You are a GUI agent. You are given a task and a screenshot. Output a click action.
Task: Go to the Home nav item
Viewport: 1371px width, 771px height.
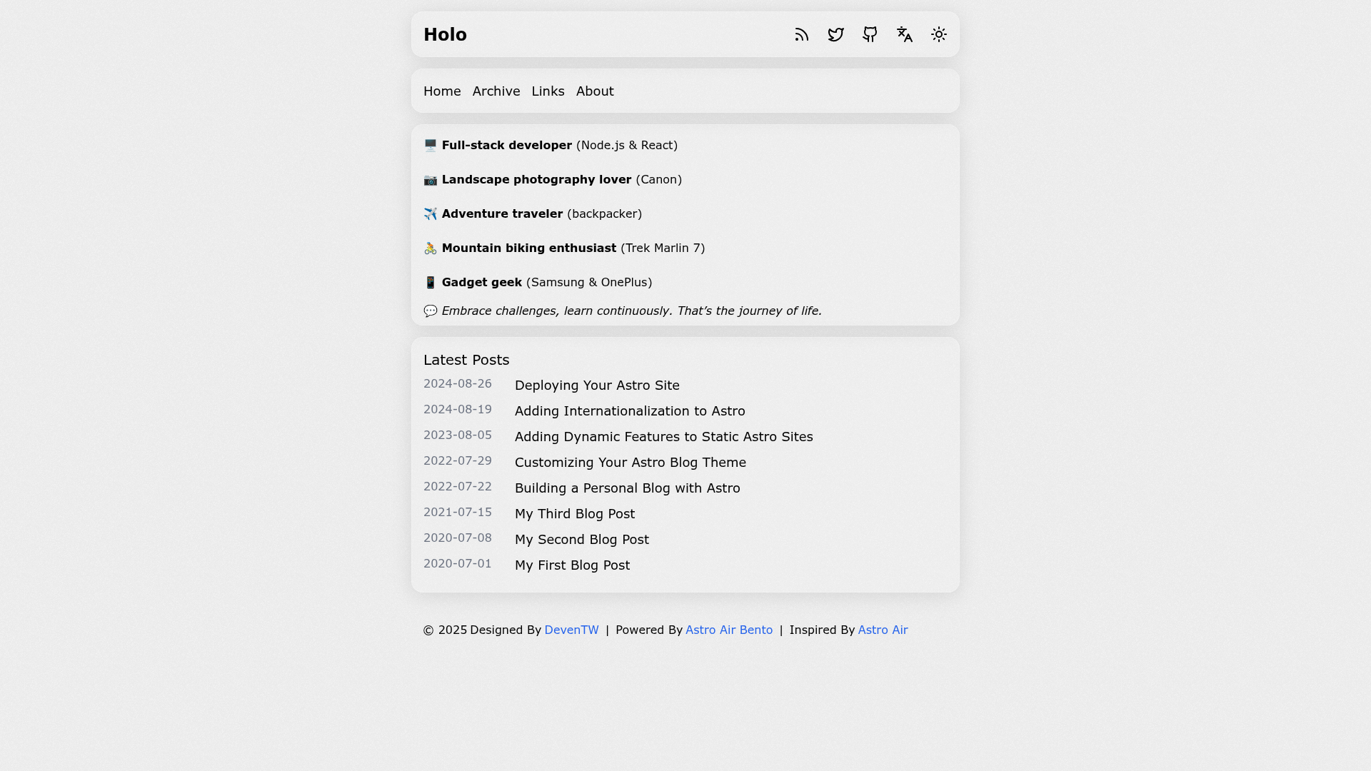pyautogui.click(x=442, y=91)
